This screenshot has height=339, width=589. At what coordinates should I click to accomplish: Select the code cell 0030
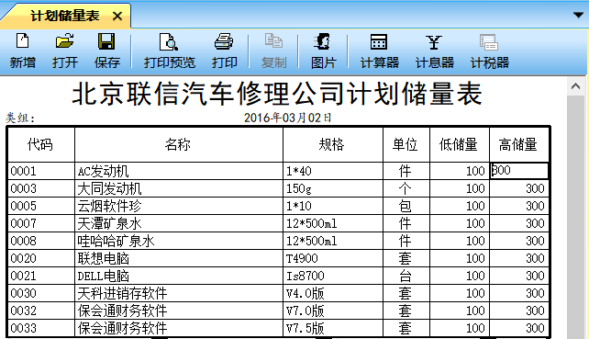(x=41, y=293)
